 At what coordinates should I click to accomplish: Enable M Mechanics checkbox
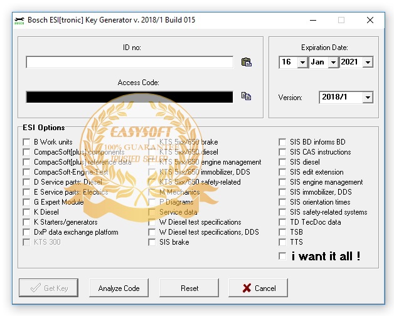(152, 192)
